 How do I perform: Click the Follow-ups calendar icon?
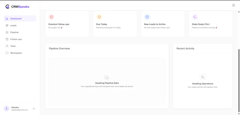tap(7, 39)
